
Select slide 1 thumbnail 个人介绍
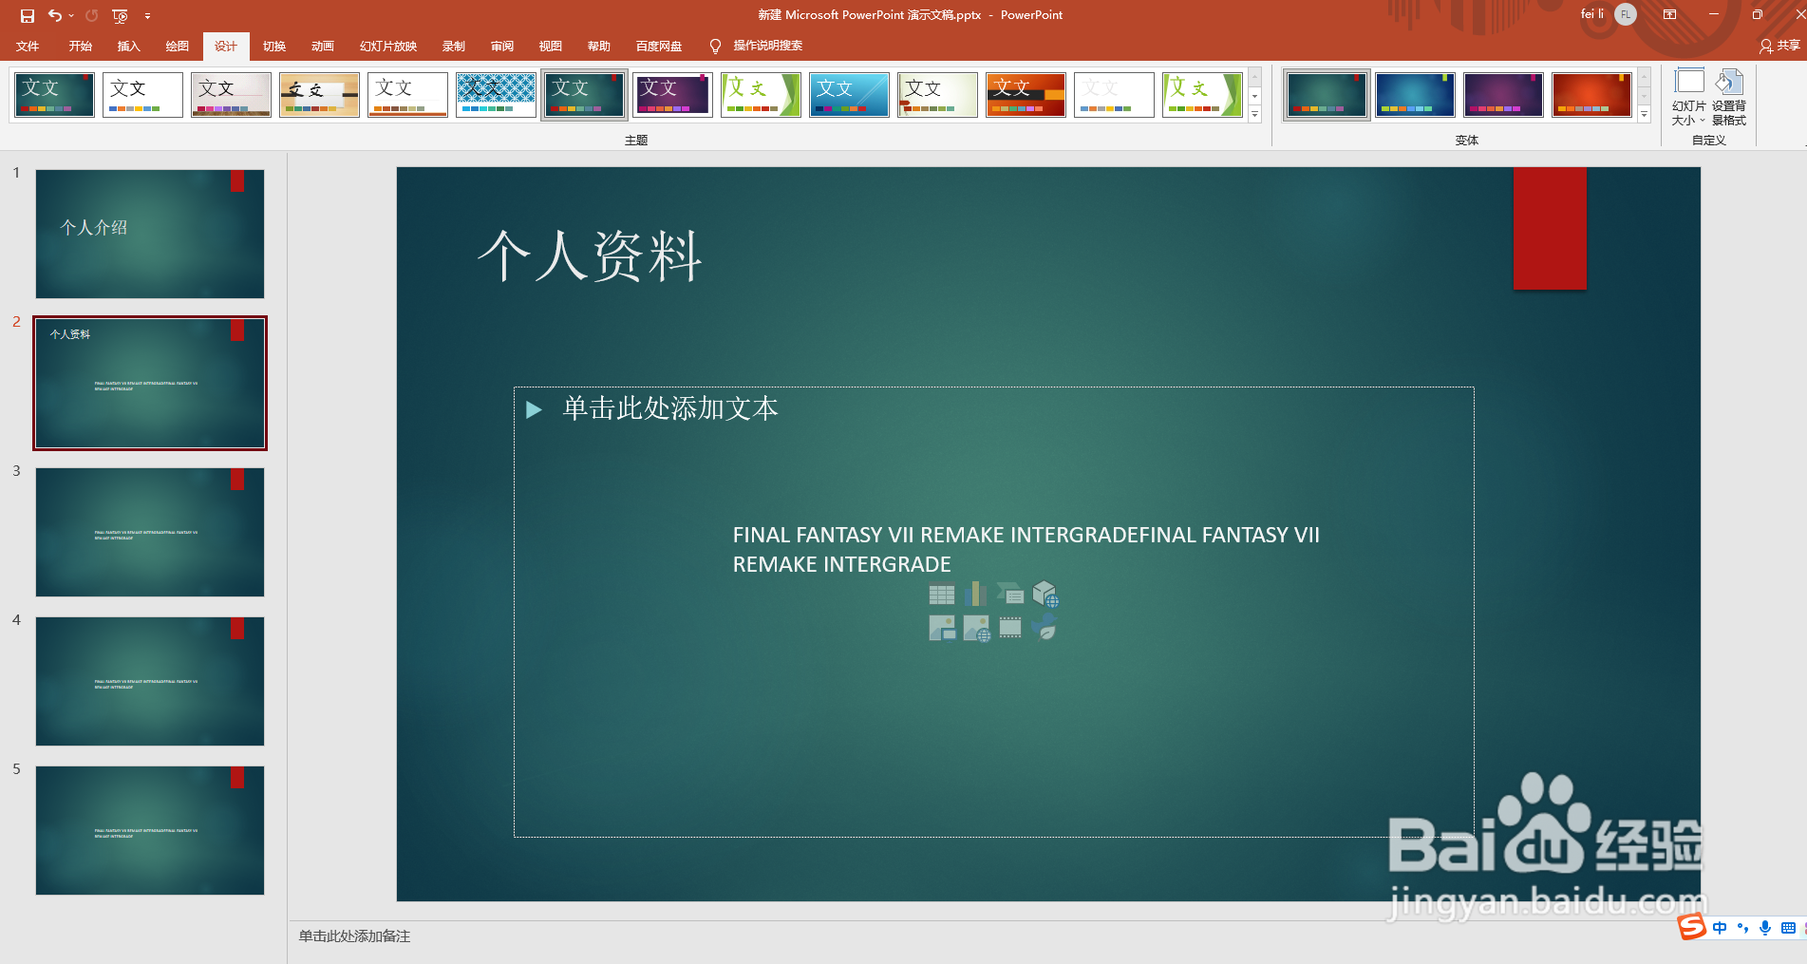coord(150,235)
